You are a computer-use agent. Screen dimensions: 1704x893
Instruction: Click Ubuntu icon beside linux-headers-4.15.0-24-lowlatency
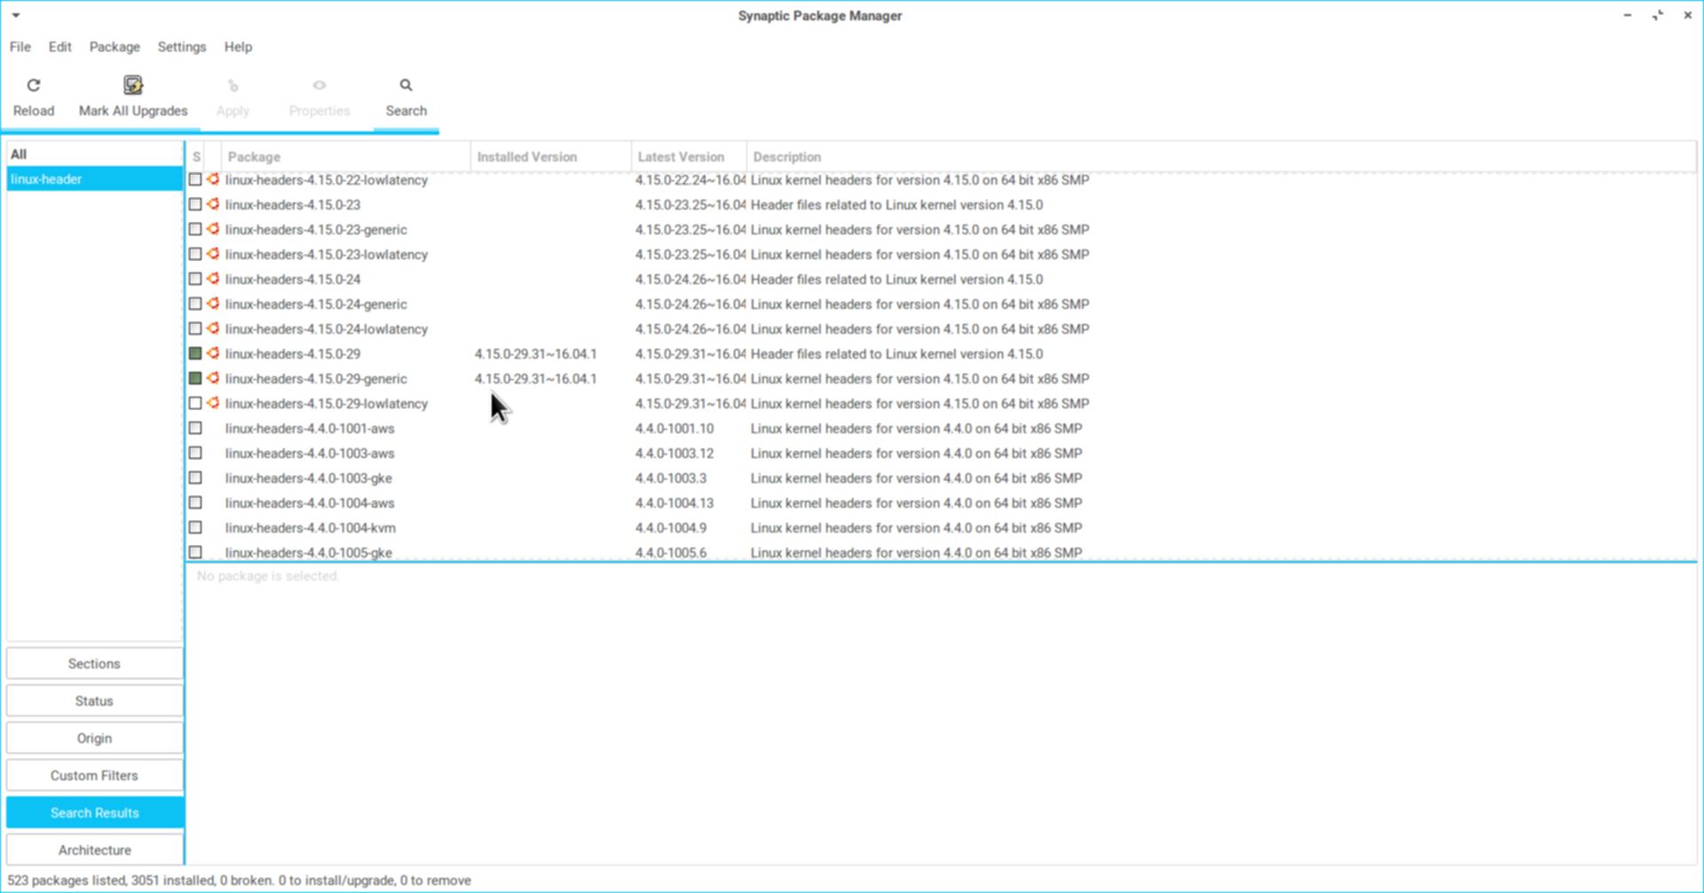pos(213,328)
